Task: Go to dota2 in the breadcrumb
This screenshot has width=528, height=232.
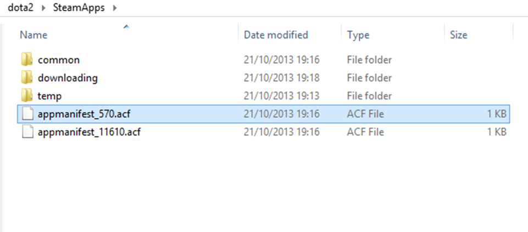Action: pos(21,8)
